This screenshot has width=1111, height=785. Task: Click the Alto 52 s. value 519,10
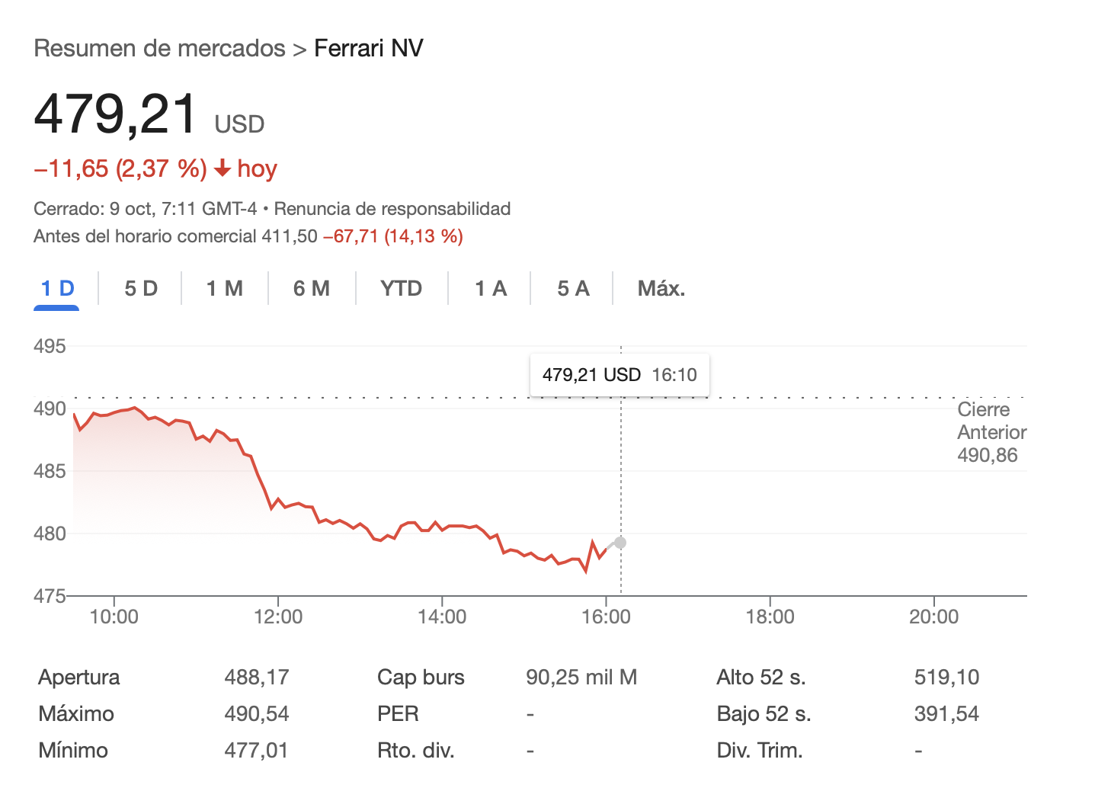coord(946,677)
